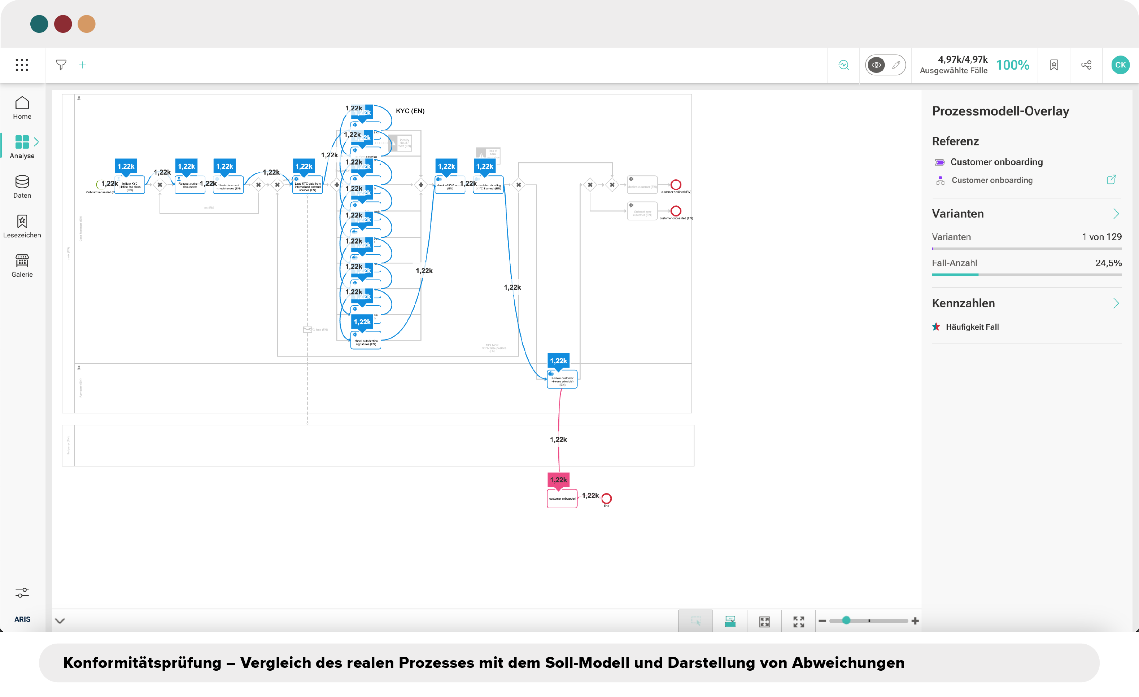
Task: Switch to view mode with eye icon
Action: pyautogui.click(x=876, y=65)
